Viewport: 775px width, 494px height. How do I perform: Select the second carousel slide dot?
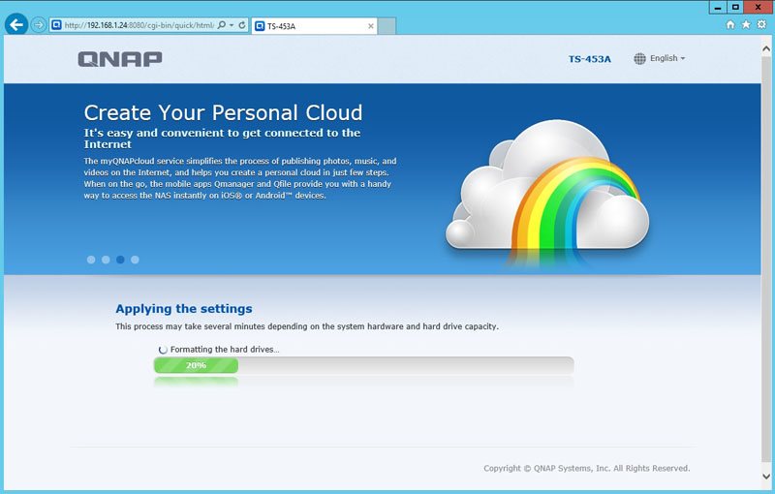point(106,260)
